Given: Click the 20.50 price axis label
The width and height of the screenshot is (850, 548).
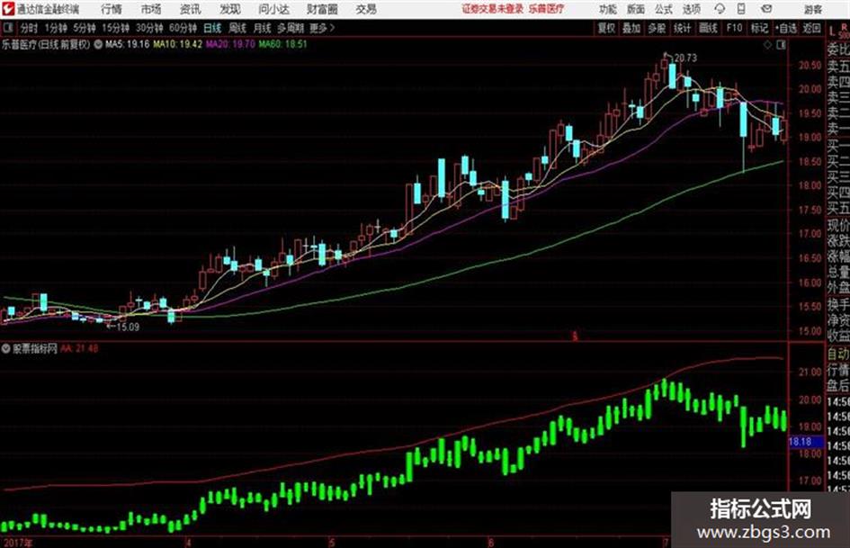Looking at the screenshot, I should point(810,65).
